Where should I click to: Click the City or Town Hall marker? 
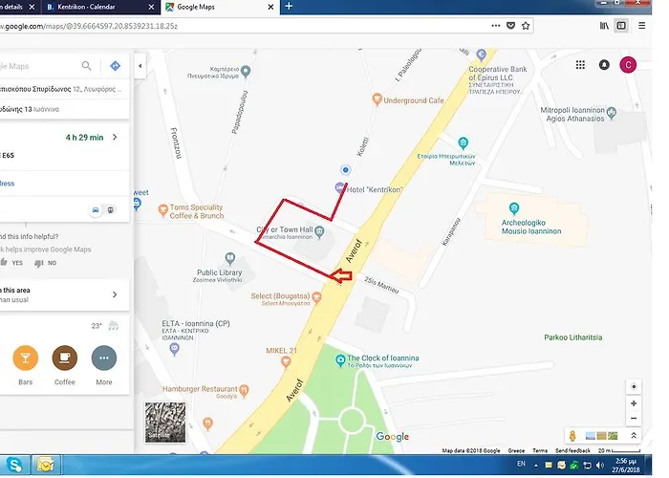click(x=319, y=231)
